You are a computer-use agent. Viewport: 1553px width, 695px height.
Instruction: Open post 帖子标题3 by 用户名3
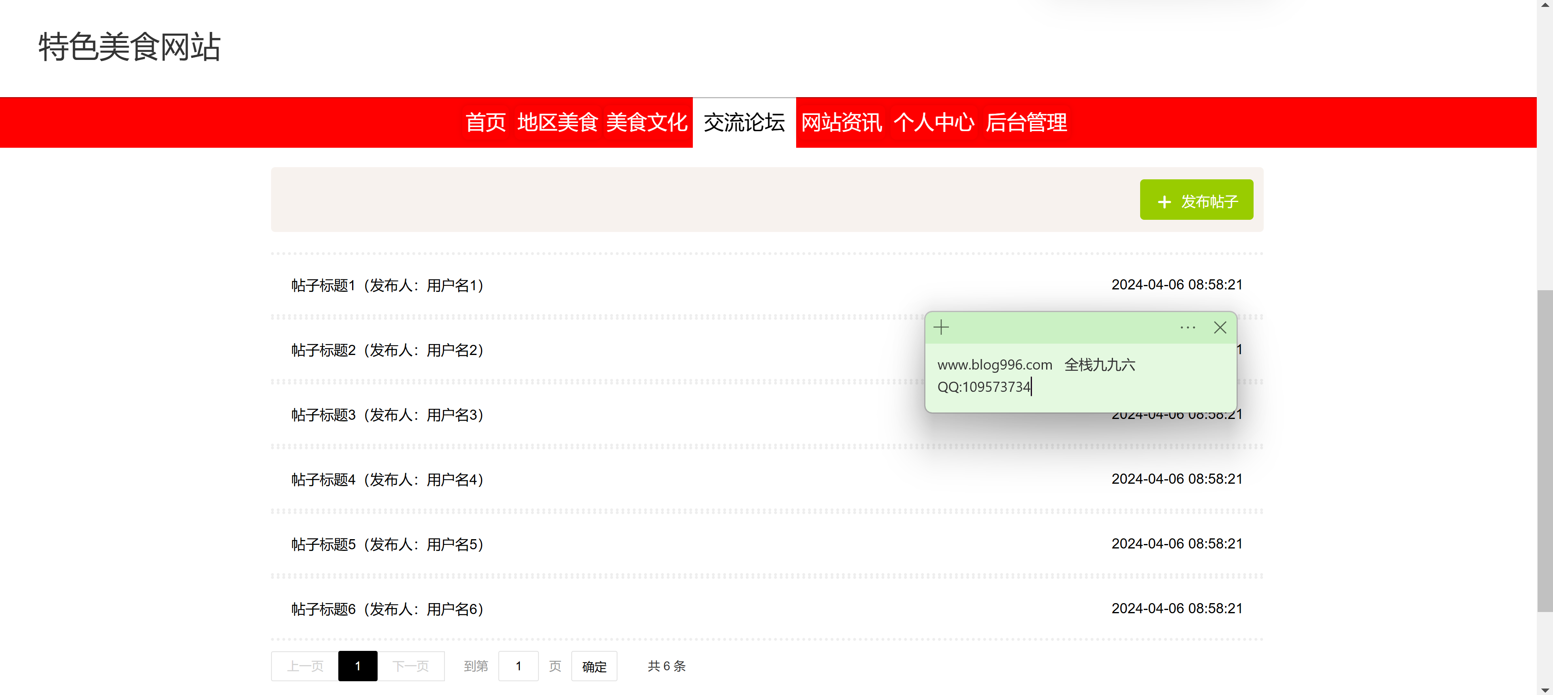click(387, 415)
